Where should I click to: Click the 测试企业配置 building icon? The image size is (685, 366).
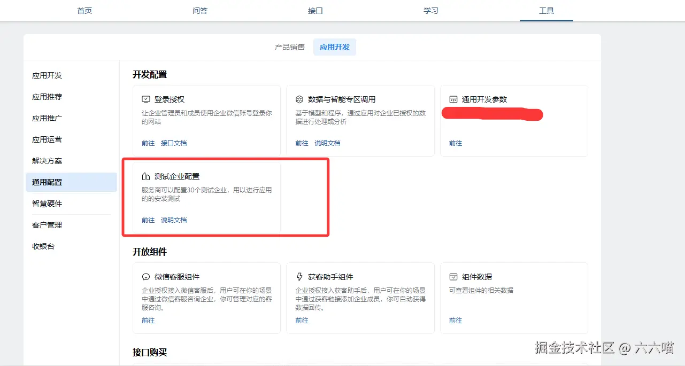(x=146, y=176)
